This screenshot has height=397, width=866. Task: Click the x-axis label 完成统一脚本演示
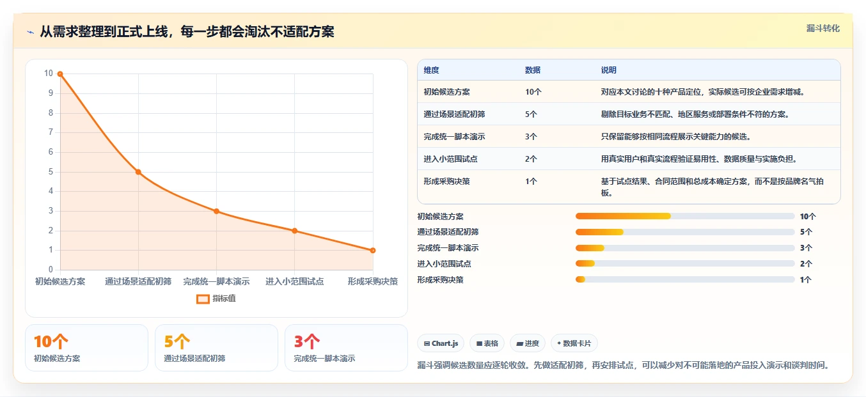216,281
